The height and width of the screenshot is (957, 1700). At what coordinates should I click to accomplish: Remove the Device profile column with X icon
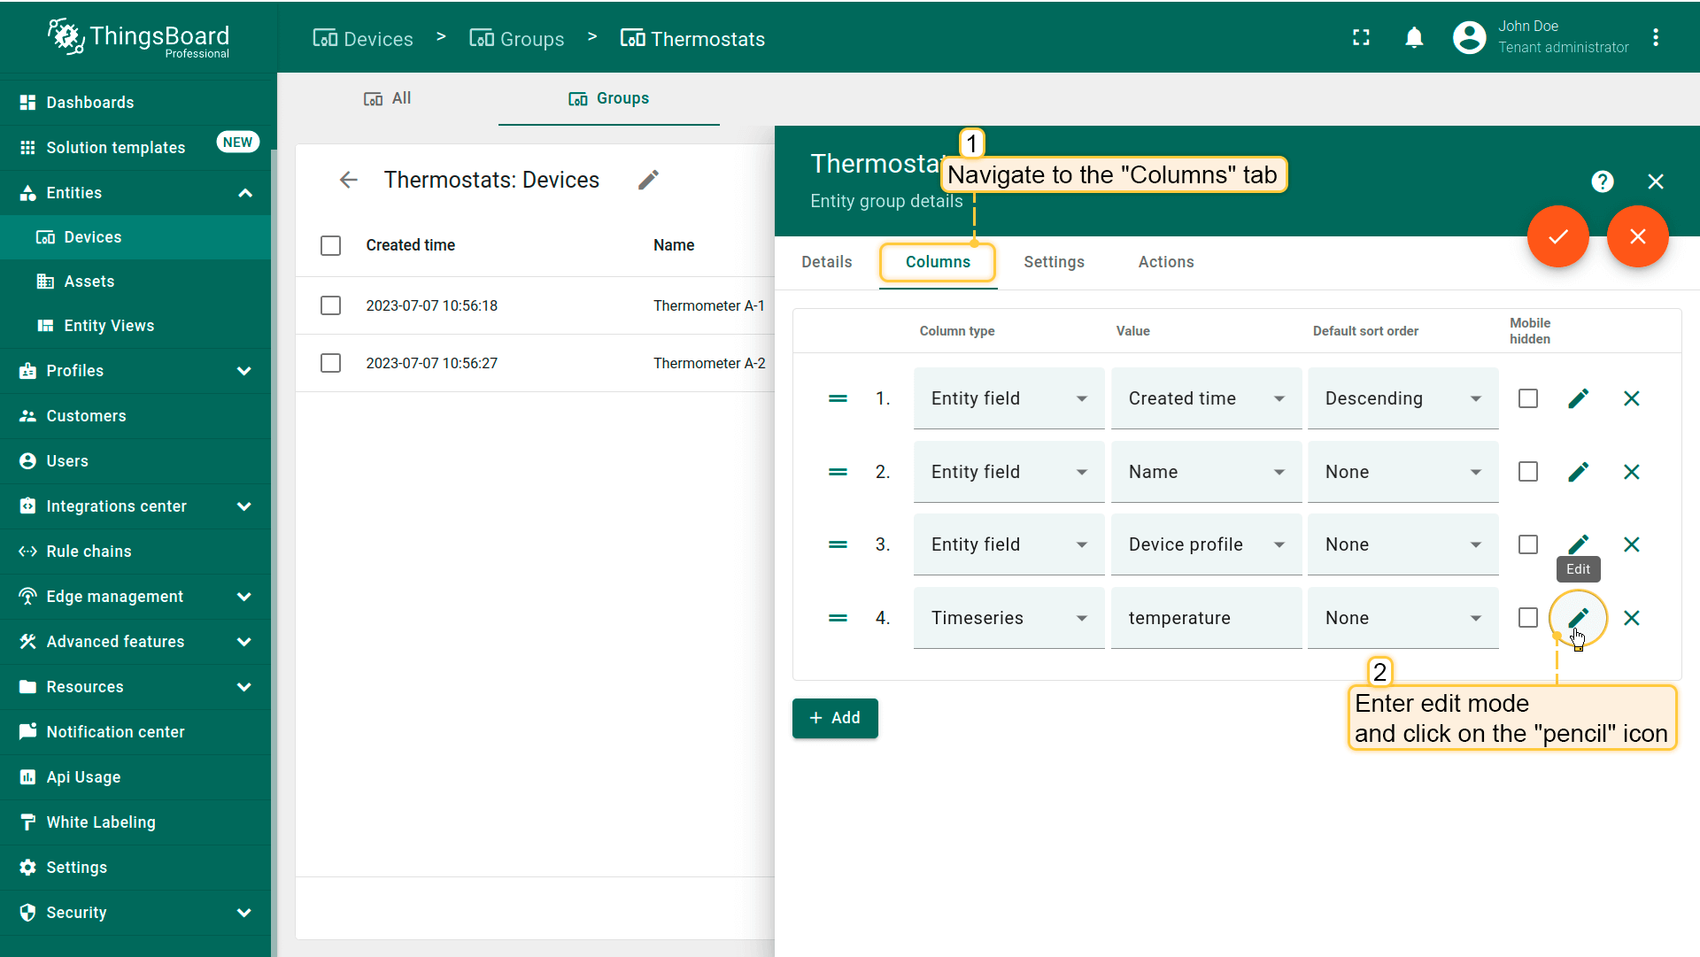point(1631,544)
